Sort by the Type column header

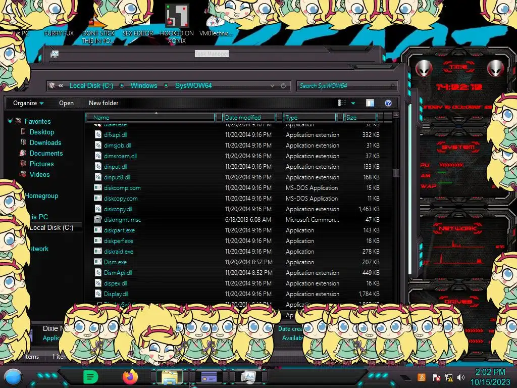pos(310,117)
